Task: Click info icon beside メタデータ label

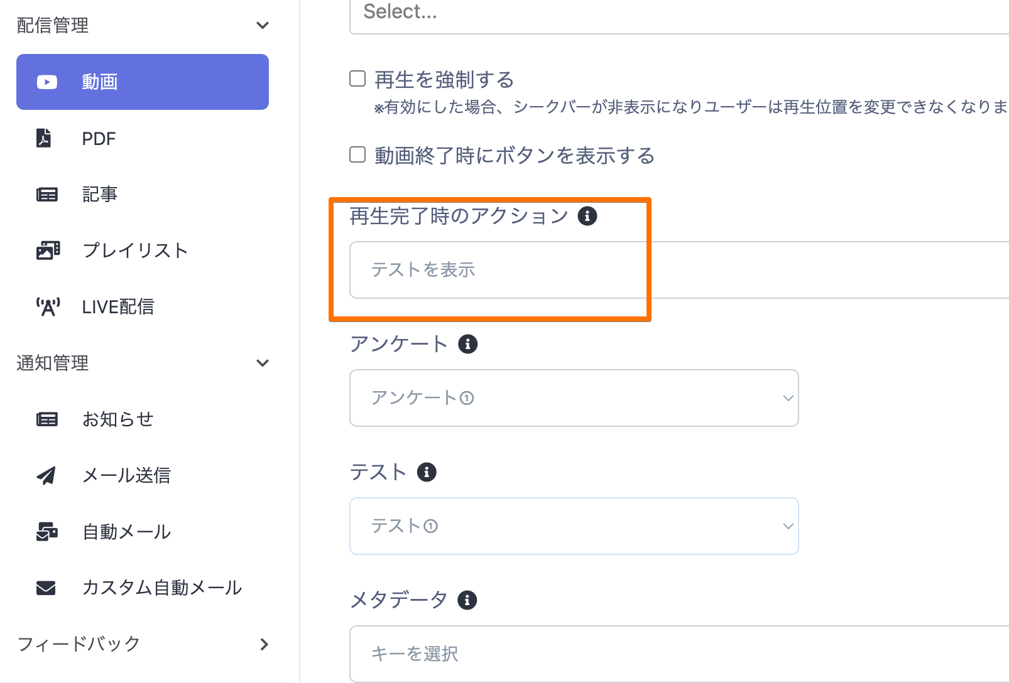Action: pos(467,600)
